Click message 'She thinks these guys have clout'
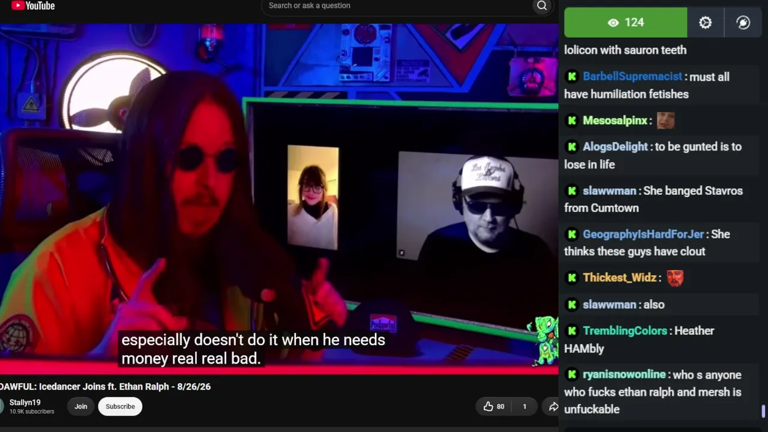The image size is (768, 432). (647, 243)
